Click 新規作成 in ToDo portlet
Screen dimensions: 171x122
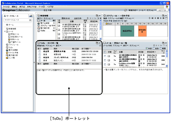pyautogui.click(x=41, y=46)
